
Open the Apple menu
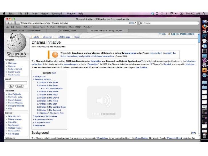[x=4, y=13]
